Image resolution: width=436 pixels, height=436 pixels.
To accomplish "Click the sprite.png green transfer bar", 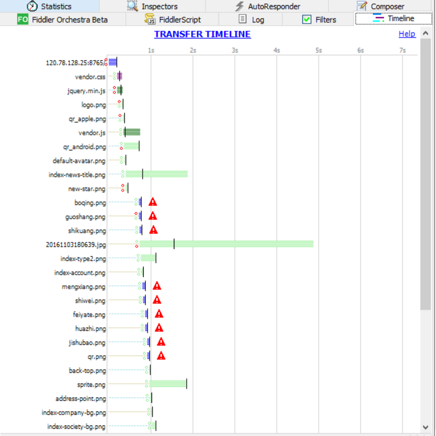I will click(x=168, y=384).
